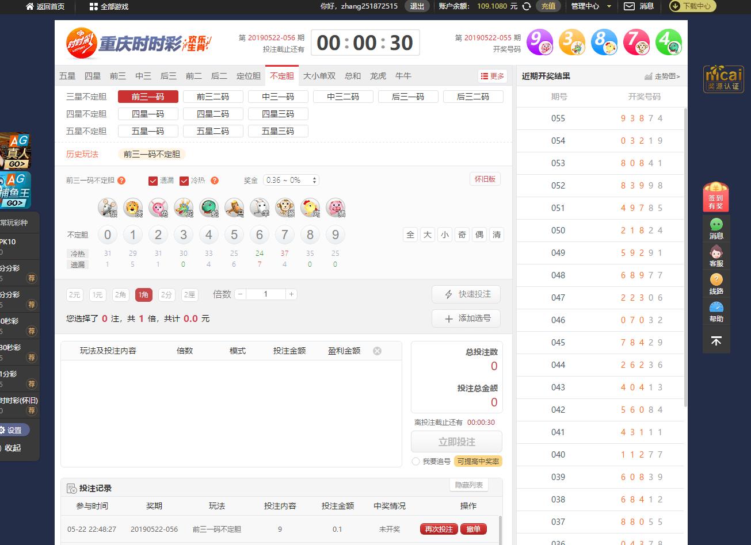Click the 倍数 input field
This screenshot has height=545, width=751.
tap(266, 294)
